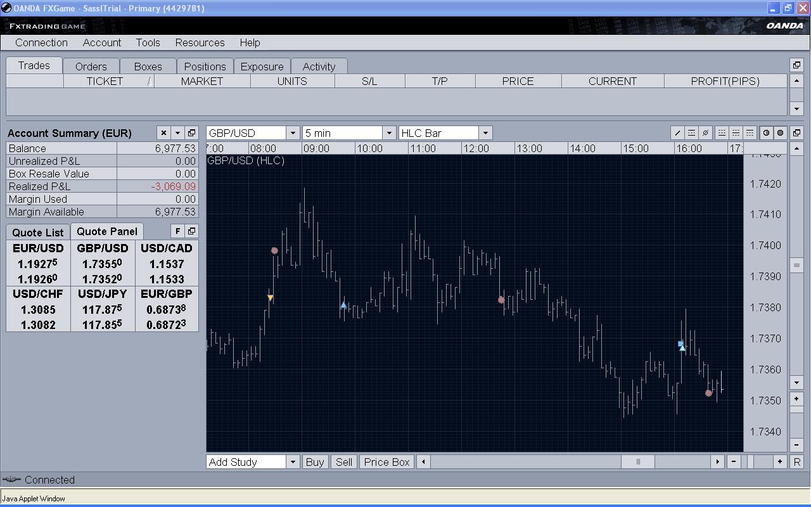Select the trend line drawing tool
The image size is (811, 507).
[677, 133]
